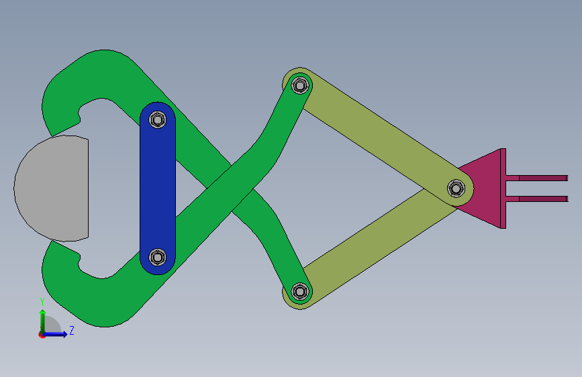Select bolt at bottom green-olive joint

pyautogui.click(x=300, y=291)
